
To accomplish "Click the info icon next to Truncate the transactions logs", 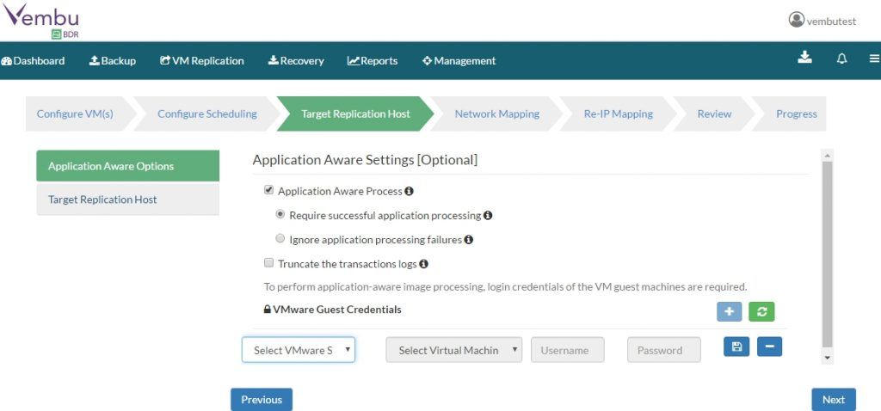I will coord(423,263).
